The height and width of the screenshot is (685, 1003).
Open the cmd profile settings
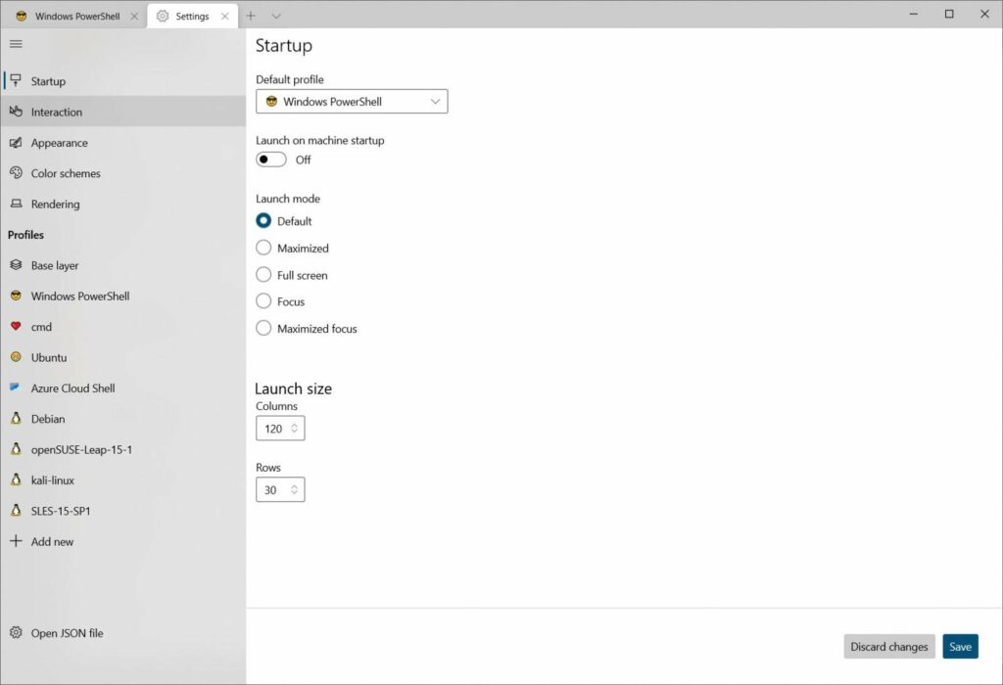(x=123, y=326)
